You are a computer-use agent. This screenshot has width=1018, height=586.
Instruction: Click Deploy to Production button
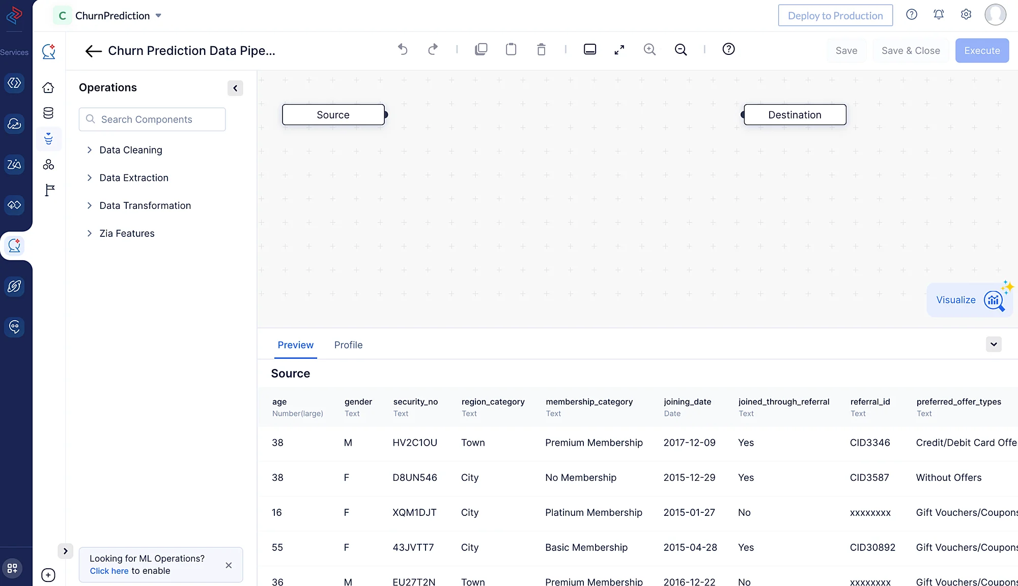(835, 16)
